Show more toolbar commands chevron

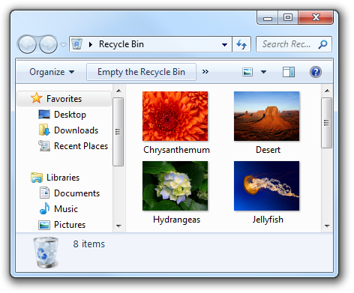pyautogui.click(x=205, y=72)
